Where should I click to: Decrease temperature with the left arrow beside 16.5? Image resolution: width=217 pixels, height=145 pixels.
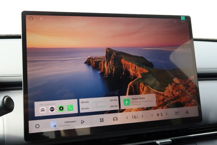click(127, 118)
